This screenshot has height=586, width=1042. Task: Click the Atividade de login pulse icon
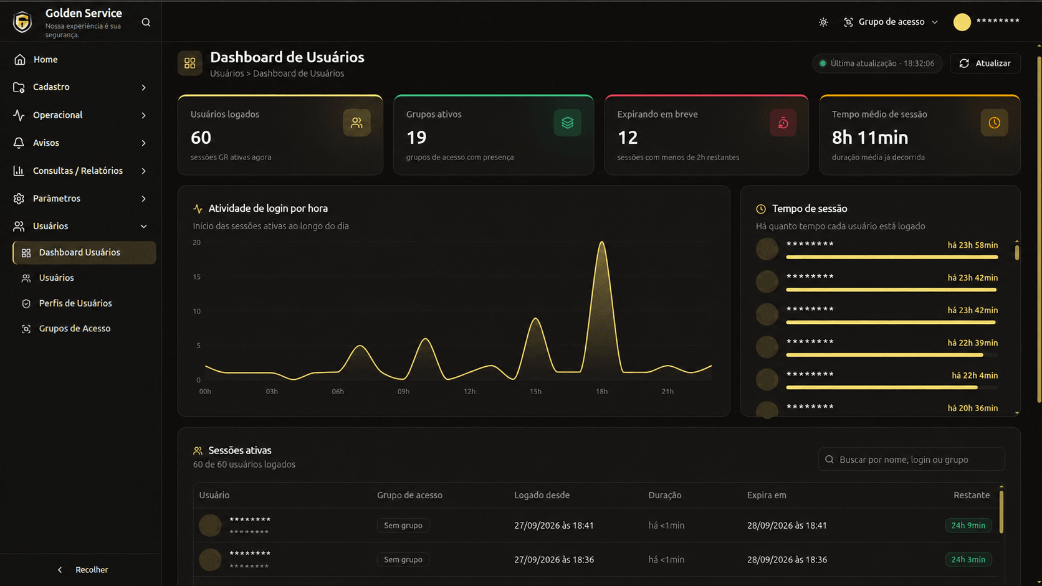[198, 209]
